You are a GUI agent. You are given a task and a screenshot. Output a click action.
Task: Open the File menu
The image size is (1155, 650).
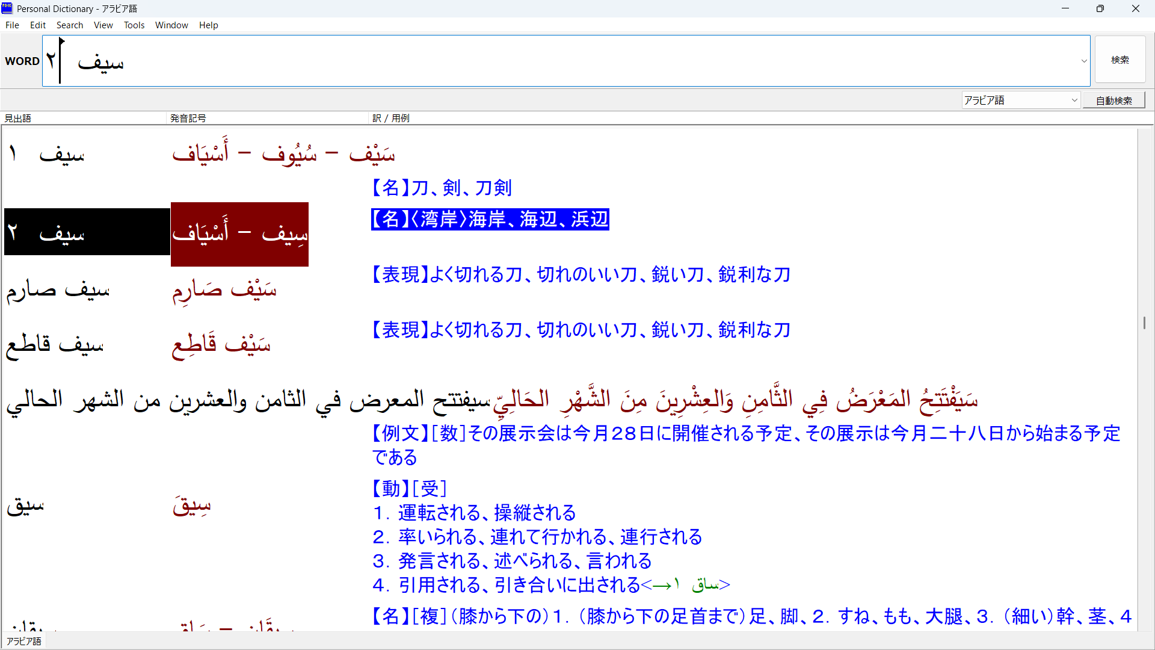(12, 25)
